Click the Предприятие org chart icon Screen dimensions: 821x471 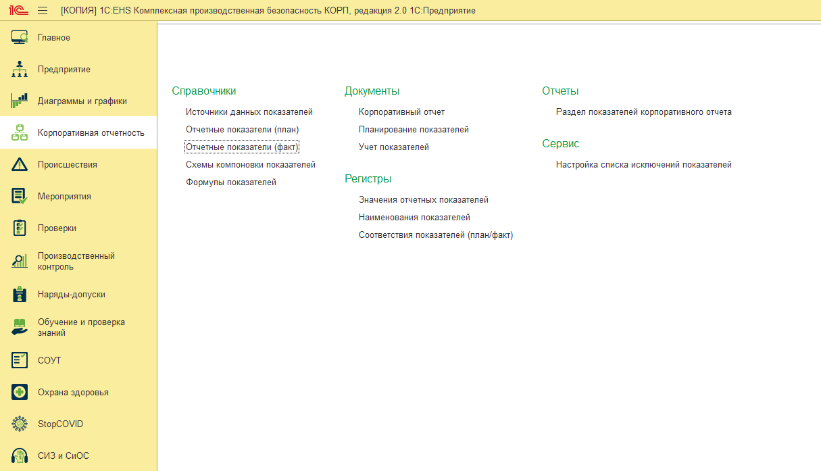click(20, 70)
